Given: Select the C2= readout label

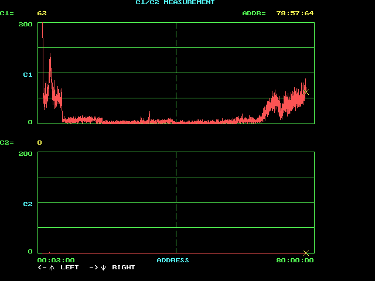Looking at the screenshot, I should 7,143.
